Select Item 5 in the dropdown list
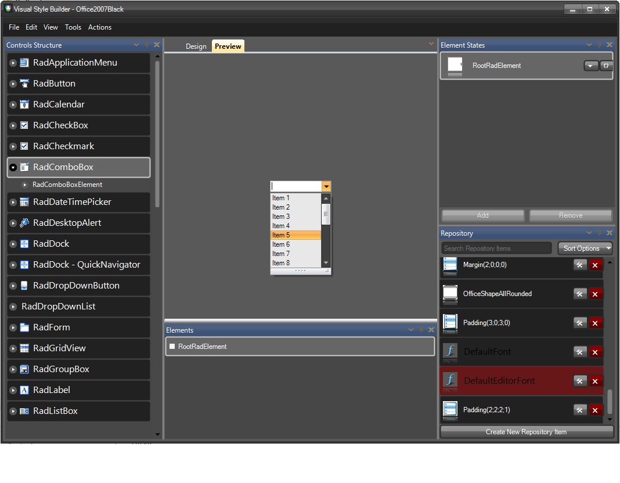Viewport: 620px width, 483px height. [295, 235]
